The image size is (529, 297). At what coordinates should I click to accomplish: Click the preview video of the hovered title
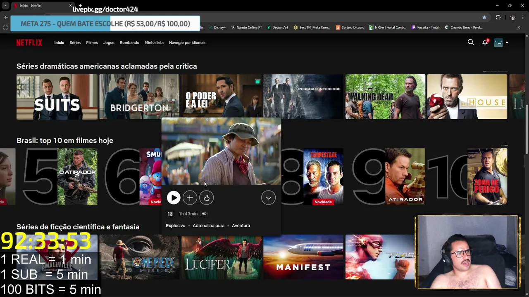(221, 151)
